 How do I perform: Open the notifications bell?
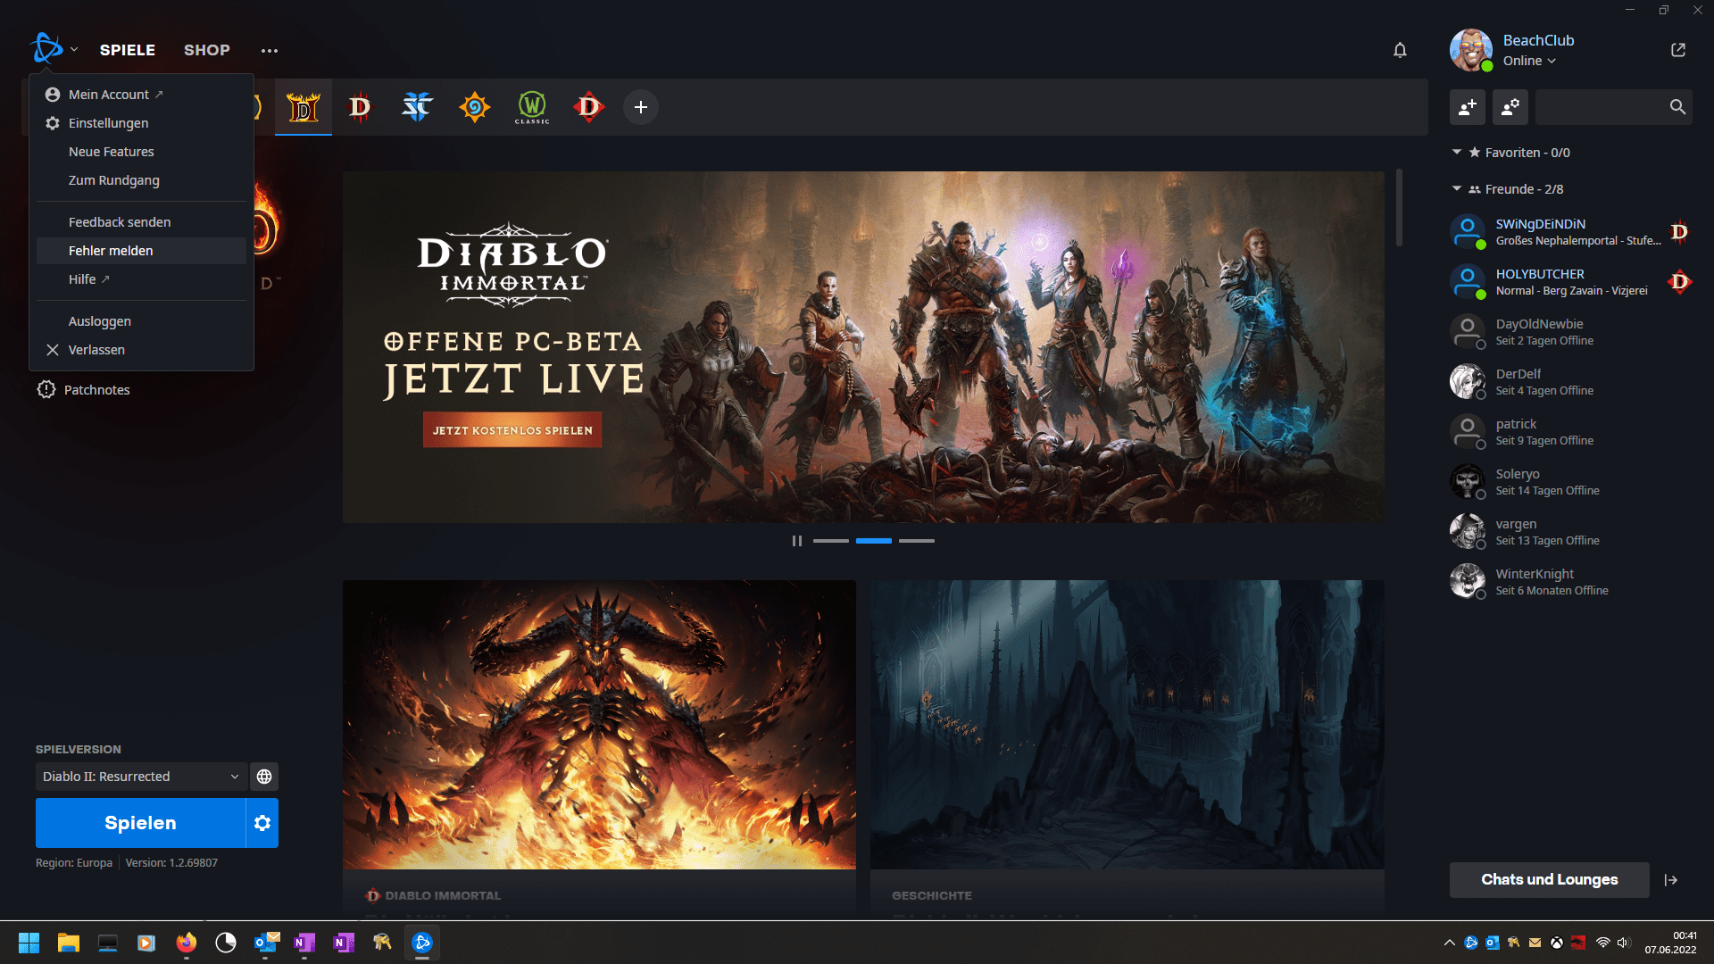[1400, 50]
